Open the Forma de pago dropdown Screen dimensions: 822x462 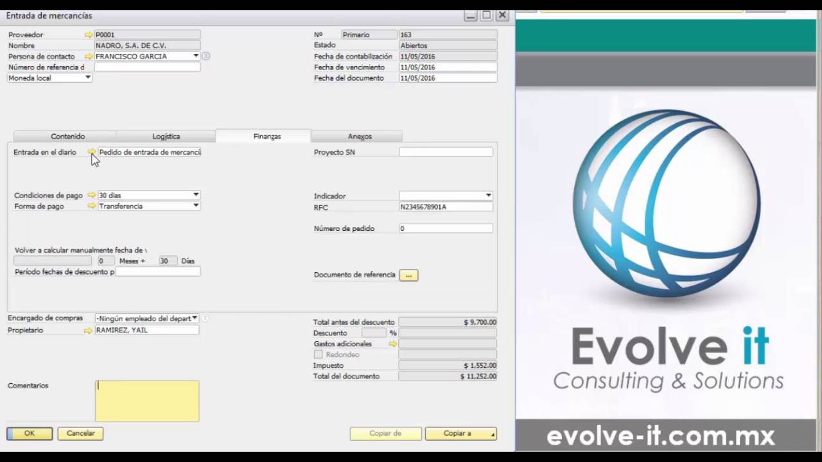[x=196, y=206]
